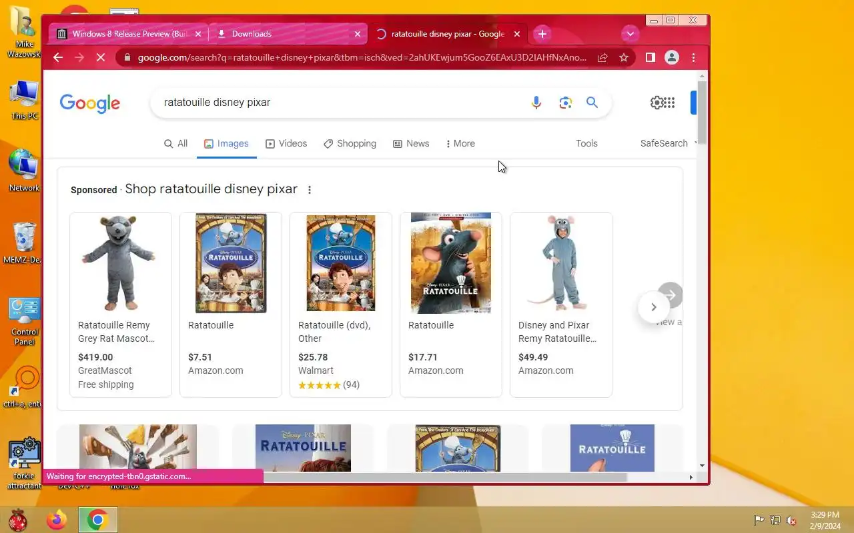Open the Tools button
This screenshot has height=533, width=854.
pos(586,144)
